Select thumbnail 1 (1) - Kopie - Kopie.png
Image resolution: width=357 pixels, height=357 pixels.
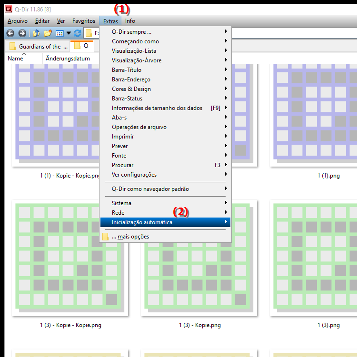click(x=56, y=115)
